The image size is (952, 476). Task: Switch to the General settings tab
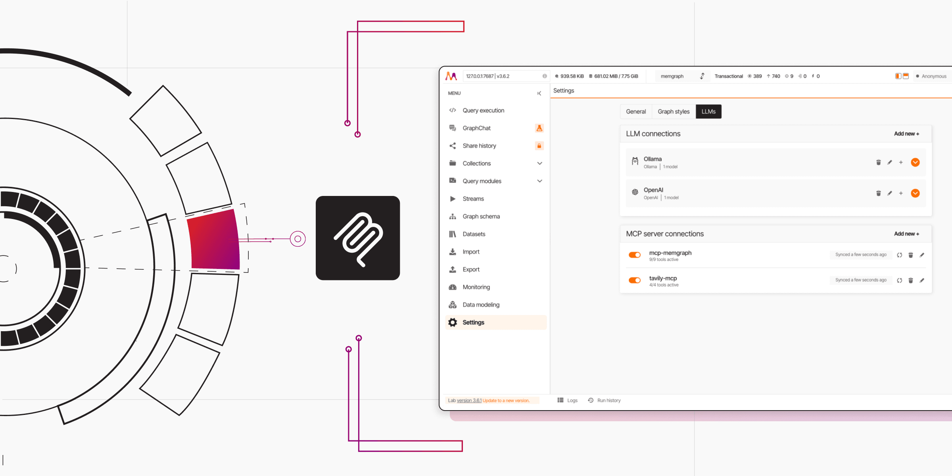636,111
